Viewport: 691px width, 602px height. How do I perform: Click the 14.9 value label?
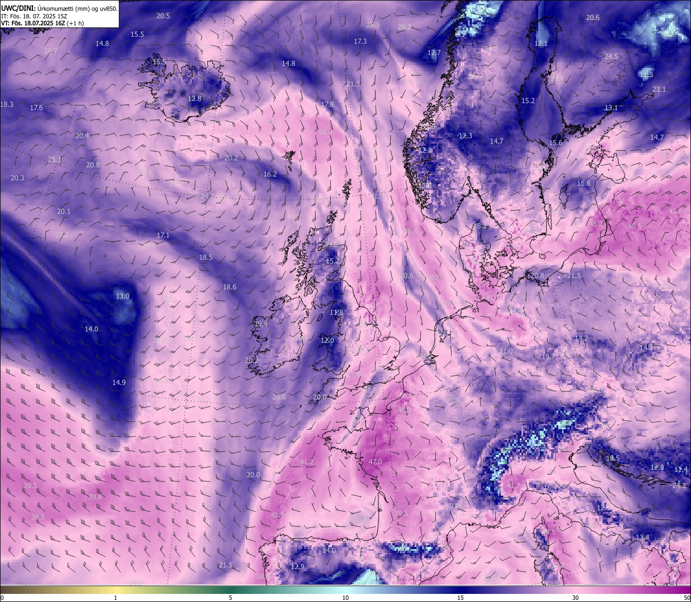pos(119,382)
